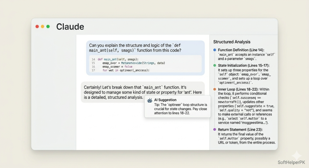
Task: Click the green State Initialization bullet
Action: (215, 65)
